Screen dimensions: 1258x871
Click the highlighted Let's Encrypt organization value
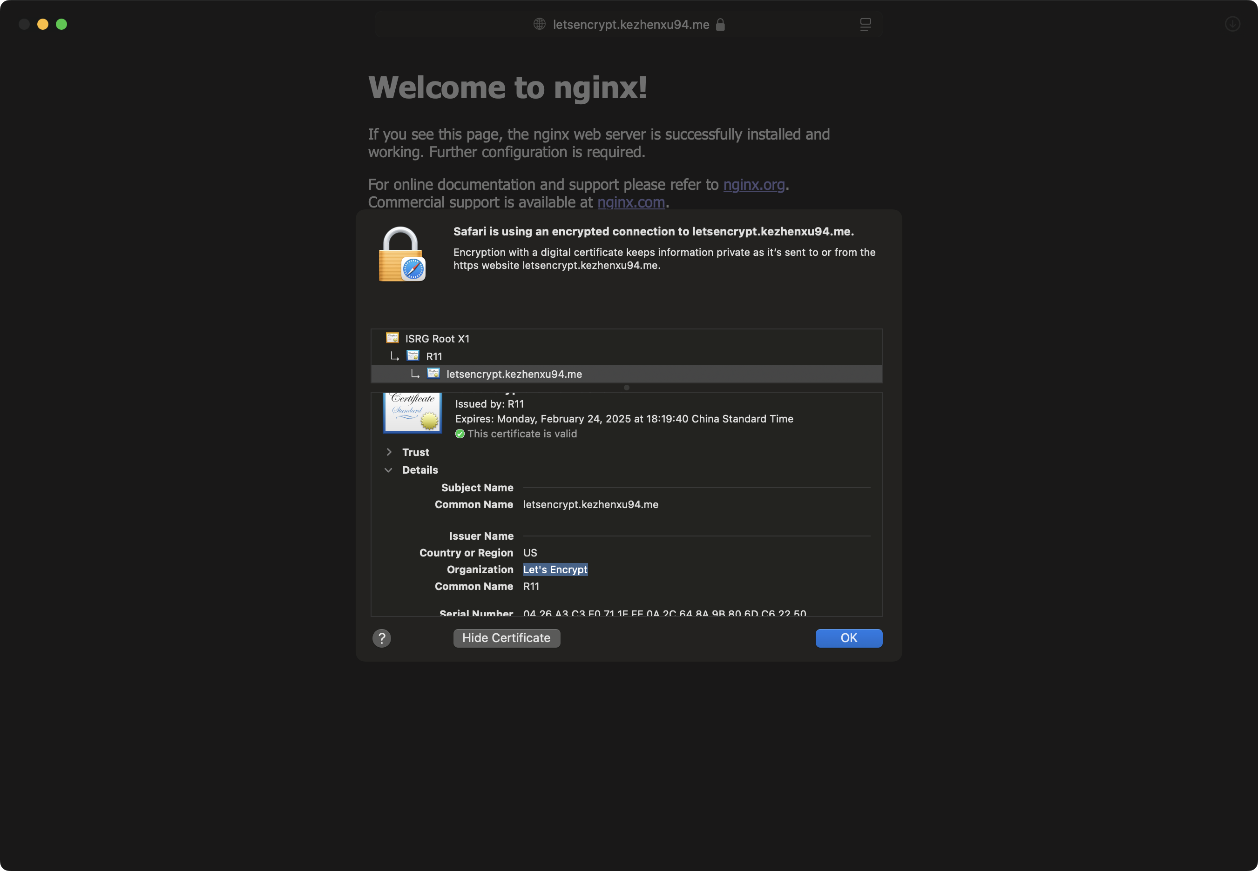[x=555, y=570]
